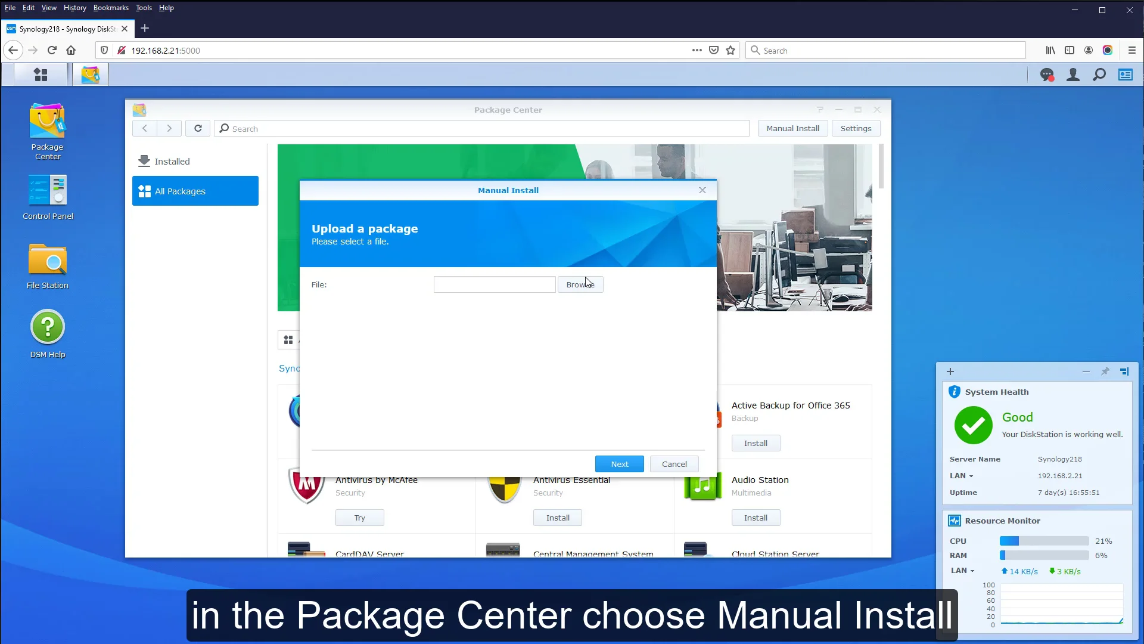Click Browse to choose a package file
This screenshot has height=644, width=1144.
pyautogui.click(x=580, y=284)
